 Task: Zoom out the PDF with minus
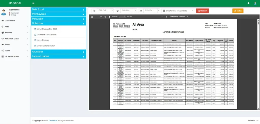[x=162, y=17]
